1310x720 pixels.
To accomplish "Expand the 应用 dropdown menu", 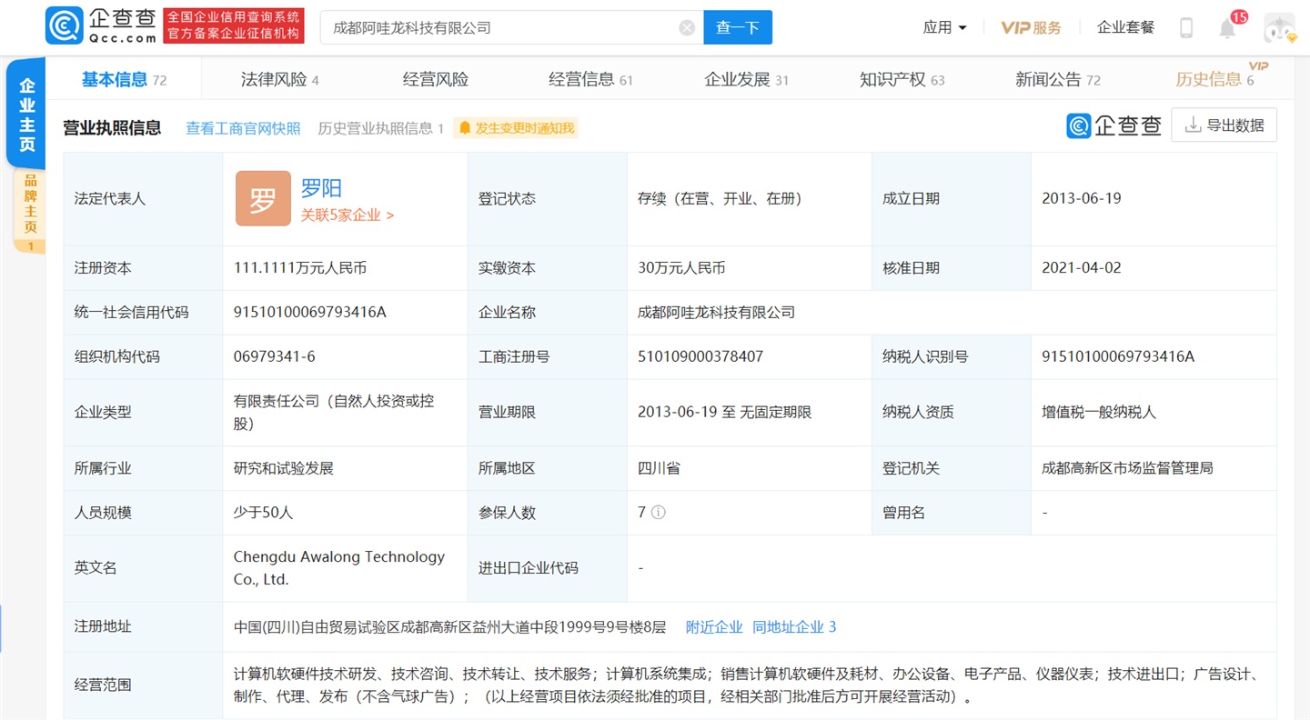I will 944,28.
